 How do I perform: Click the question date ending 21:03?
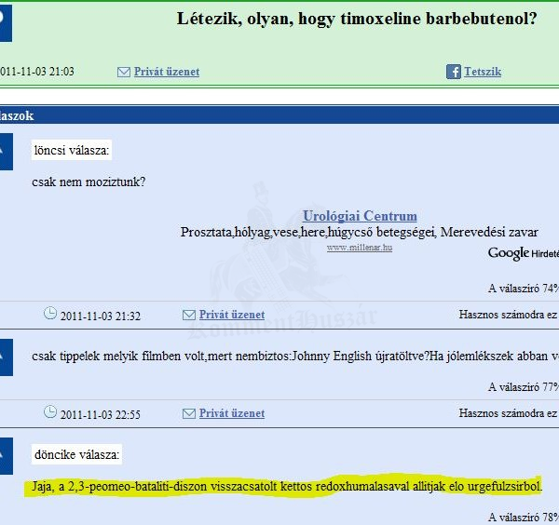(x=37, y=72)
